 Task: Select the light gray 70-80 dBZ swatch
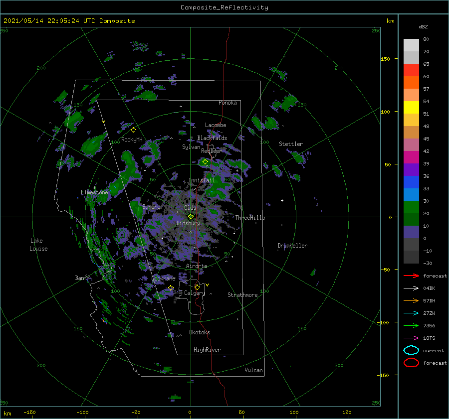(x=411, y=45)
